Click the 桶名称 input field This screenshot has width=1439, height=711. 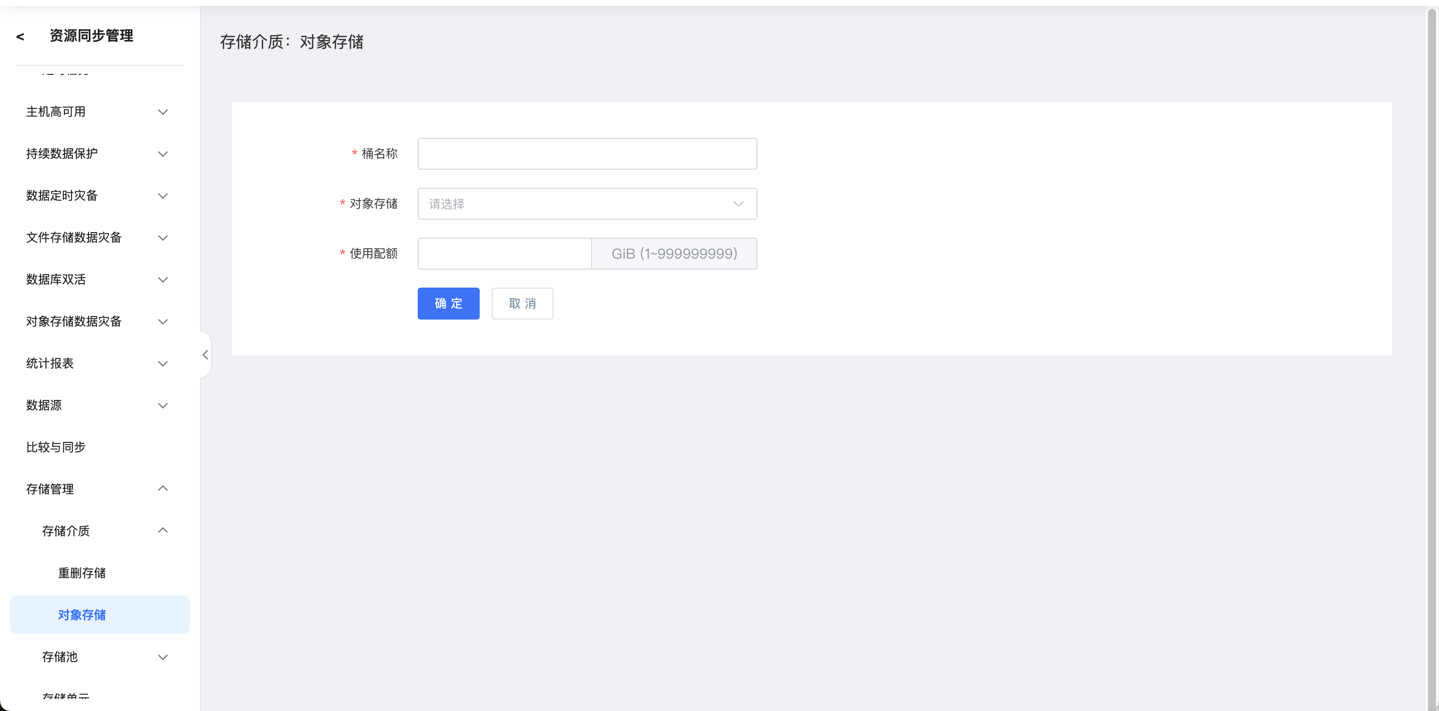coord(587,153)
